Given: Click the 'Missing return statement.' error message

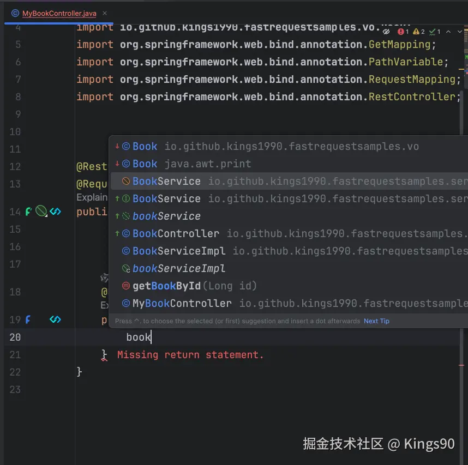Looking at the screenshot, I should pyautogui.click(x=190, y=355).
